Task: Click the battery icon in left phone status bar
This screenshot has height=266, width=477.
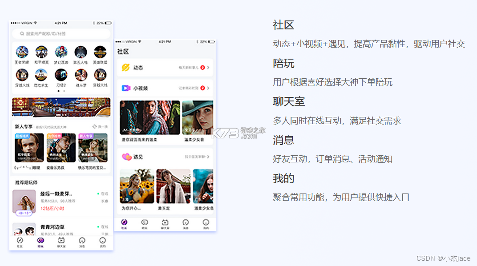Action: coord(108,23)
